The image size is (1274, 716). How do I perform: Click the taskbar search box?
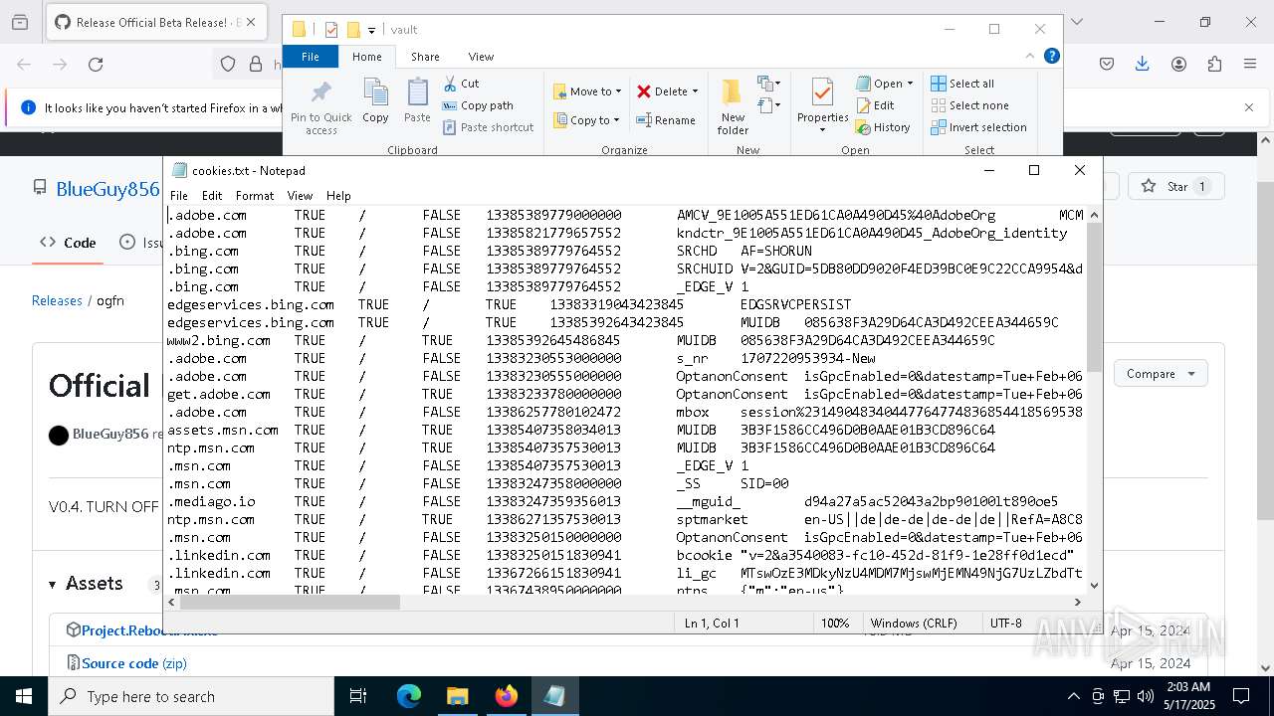[191, 696]
